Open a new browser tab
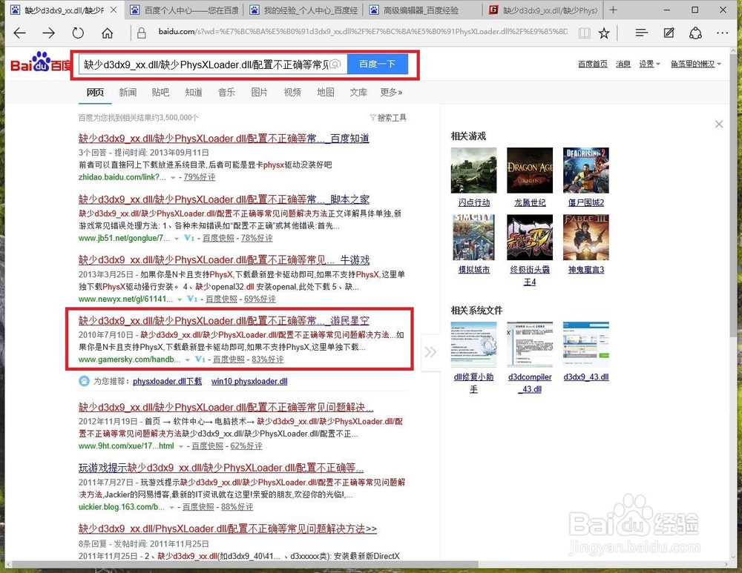742x573 pixels. 614,10
